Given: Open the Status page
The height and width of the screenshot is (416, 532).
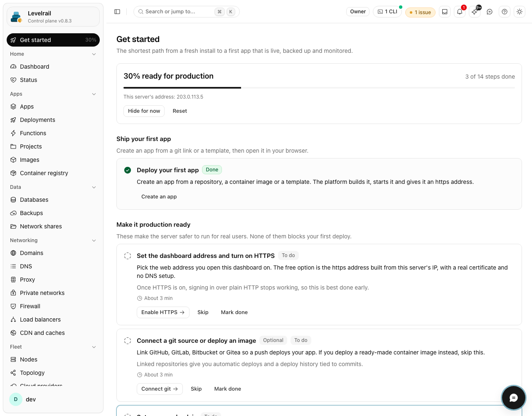Looking at the screenshot, I should click(53, 80).
